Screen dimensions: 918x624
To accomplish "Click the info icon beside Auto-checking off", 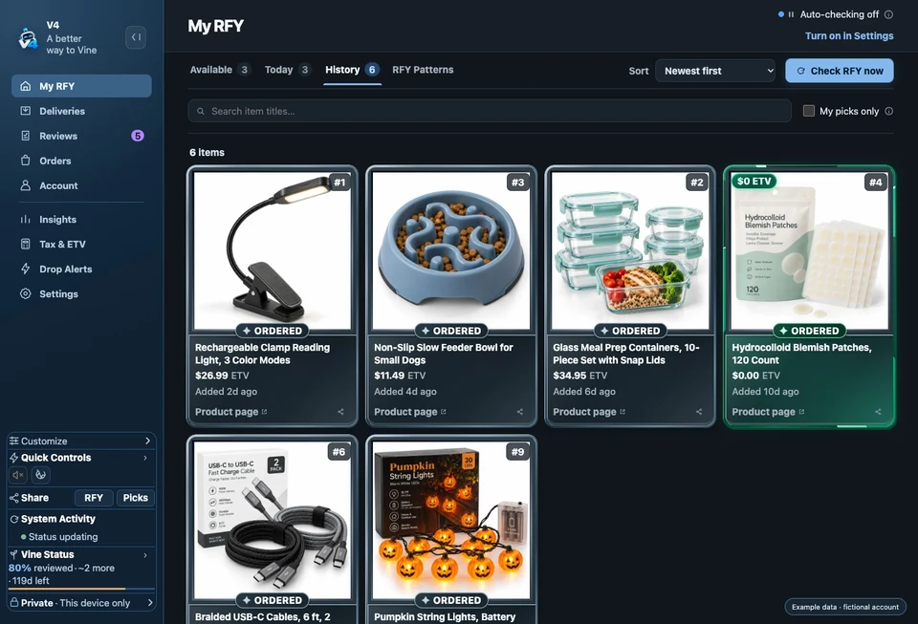I will [888, 14].
